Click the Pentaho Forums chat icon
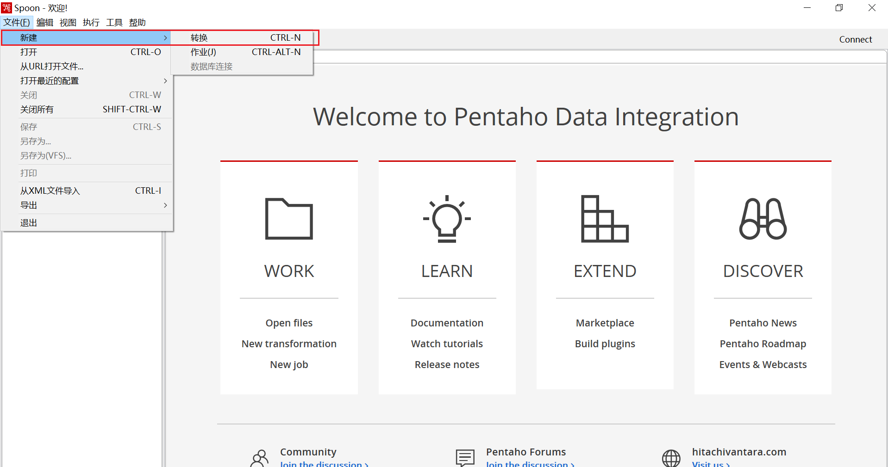 (465, 458)
